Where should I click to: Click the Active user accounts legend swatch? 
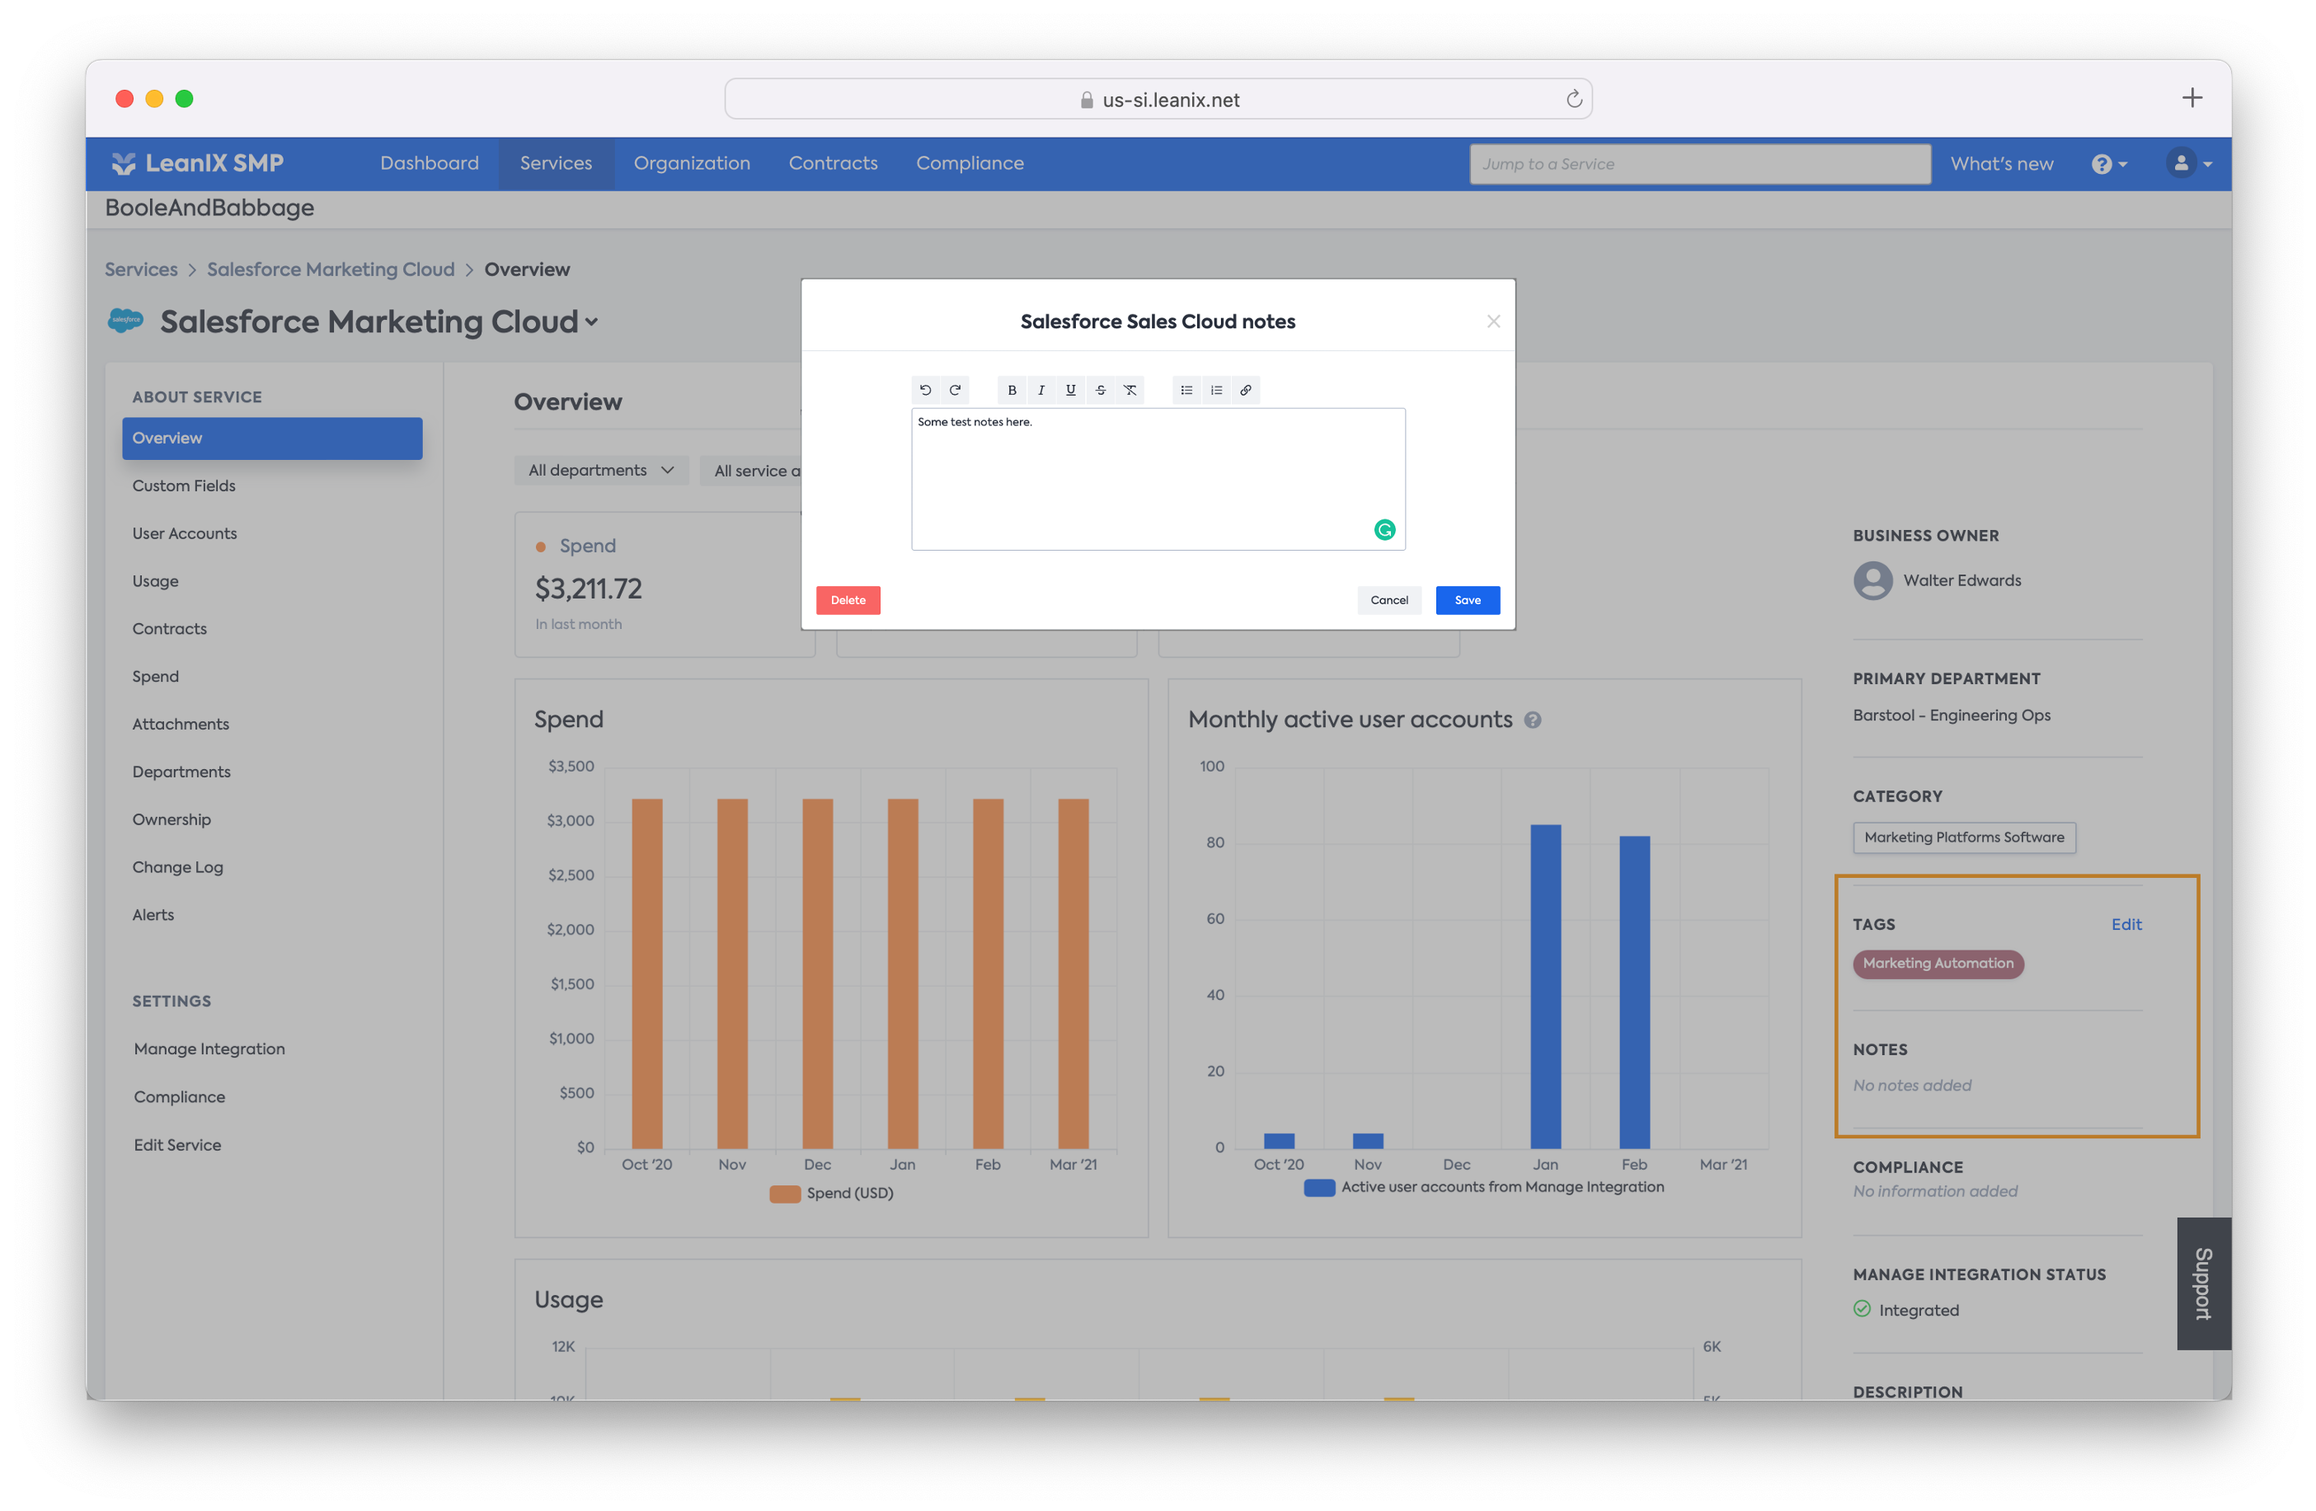point(1318,1187)
